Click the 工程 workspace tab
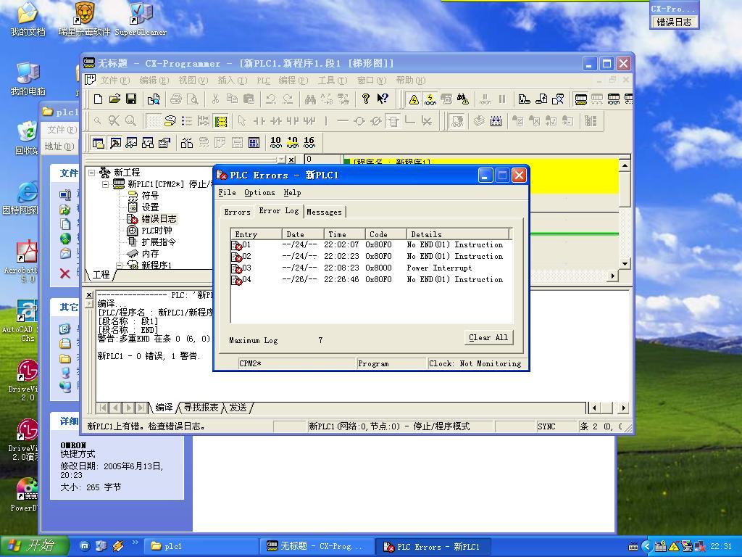Viewport: 742px width, 557px height. [101, 275]
